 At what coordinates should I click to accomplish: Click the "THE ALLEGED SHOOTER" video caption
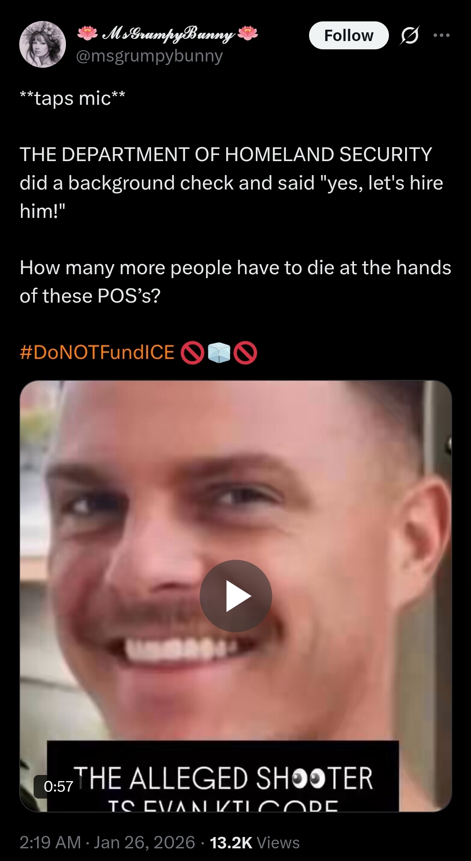tap(223, 778)
